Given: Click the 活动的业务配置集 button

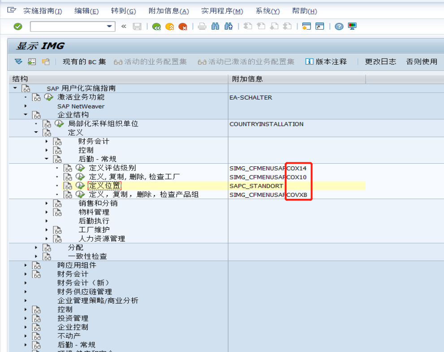Looking at the screenshot, I should coord(150,62).
